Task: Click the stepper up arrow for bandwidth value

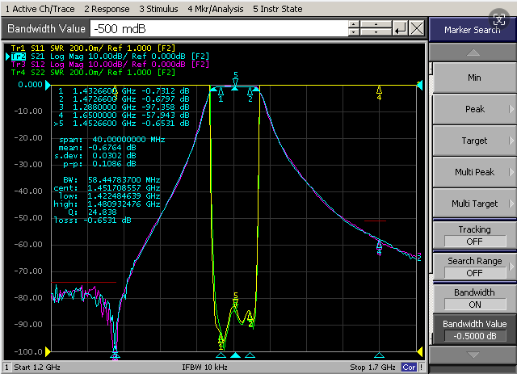Action: click(354, 24)
